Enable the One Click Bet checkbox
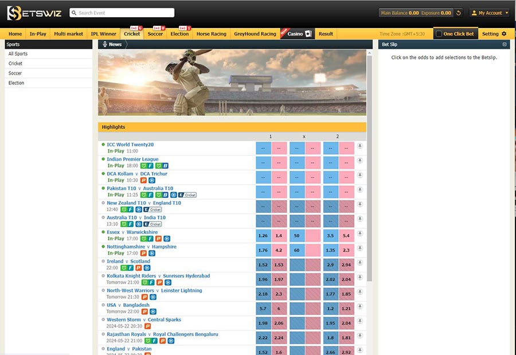The height and width of the screenshot is (355, 516). (439, 34)
